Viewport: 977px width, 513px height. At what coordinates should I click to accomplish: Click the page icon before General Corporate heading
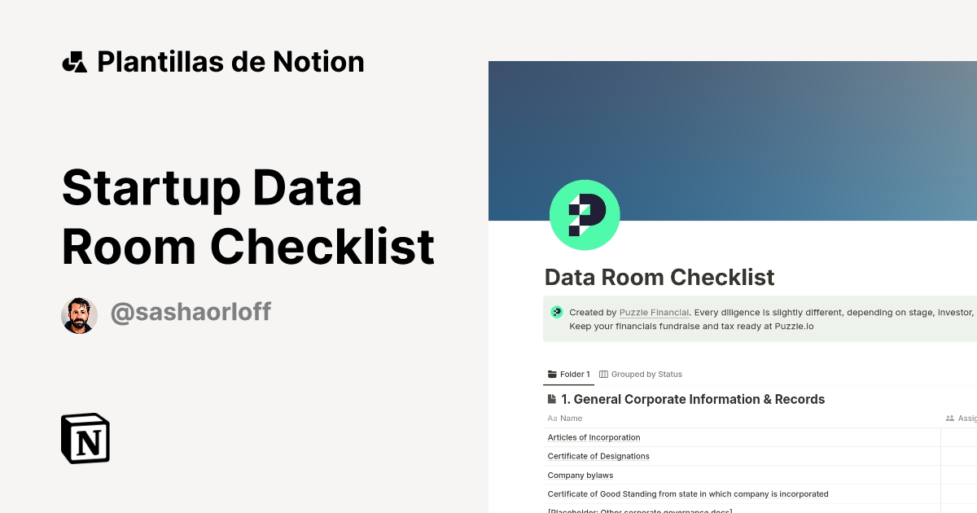coord(550,398)
